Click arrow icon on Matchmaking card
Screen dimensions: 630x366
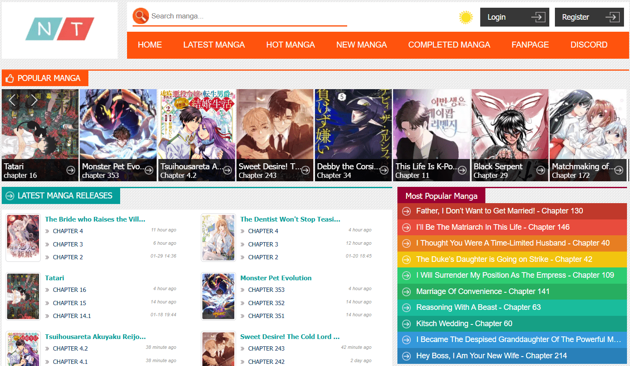point(619,170)
